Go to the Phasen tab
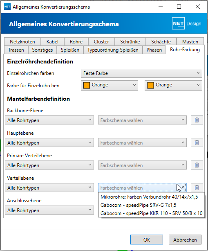This screenshot has height=251, width=208. click(154, 50)
